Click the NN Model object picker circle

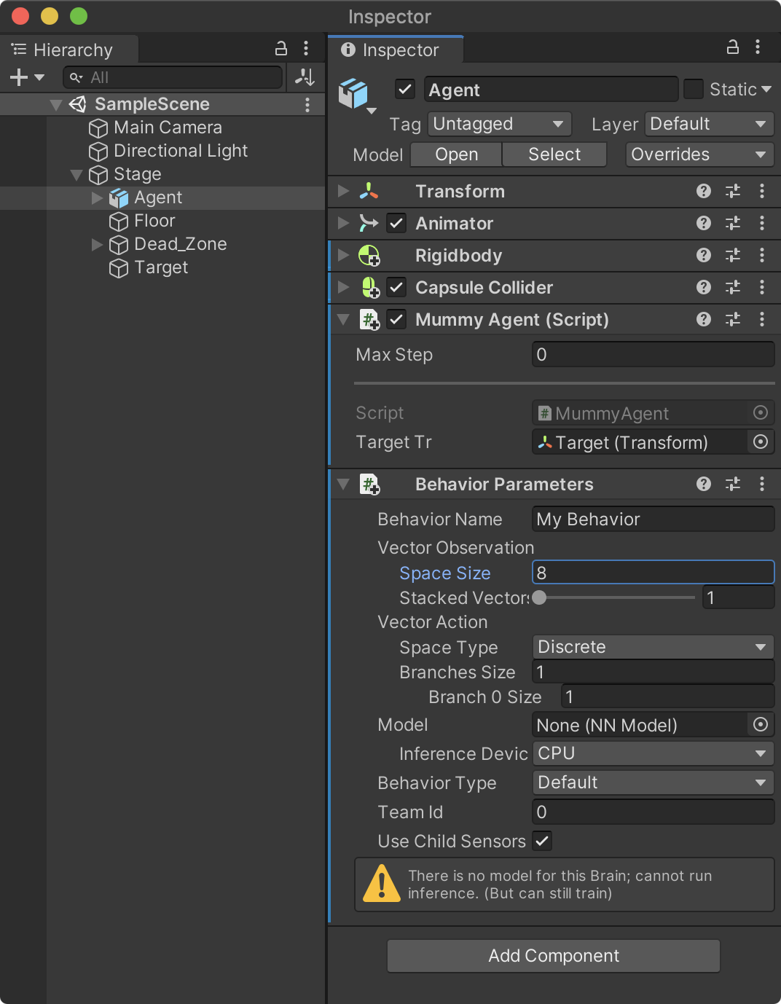point(761,724)
